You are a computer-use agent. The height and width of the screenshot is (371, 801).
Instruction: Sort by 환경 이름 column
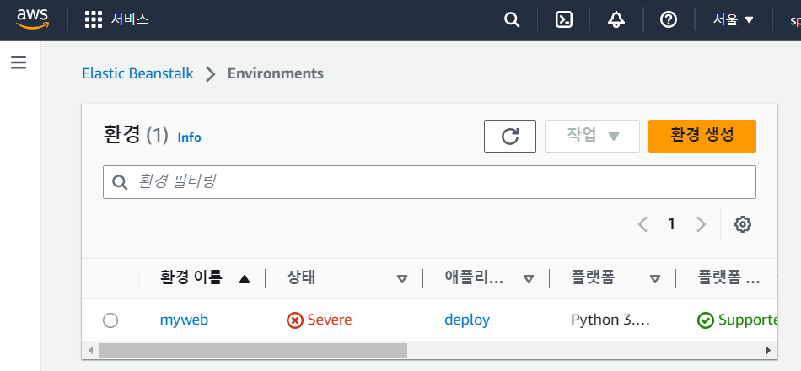click(204, 277)
